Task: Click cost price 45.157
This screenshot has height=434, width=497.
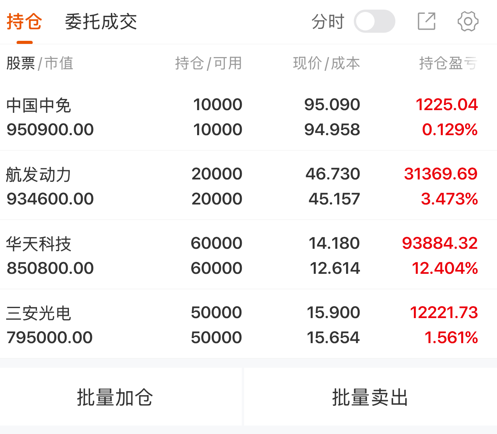Action: [334, 199]
